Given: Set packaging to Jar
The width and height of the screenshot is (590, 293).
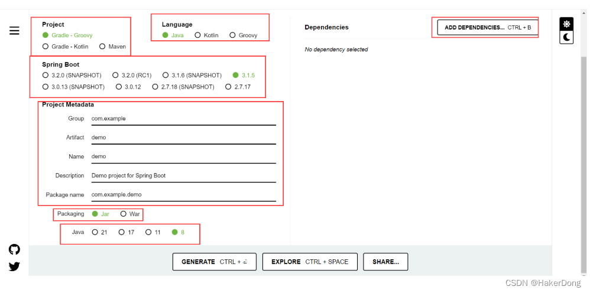Looking at the screenshot, I should coord(101,214).
